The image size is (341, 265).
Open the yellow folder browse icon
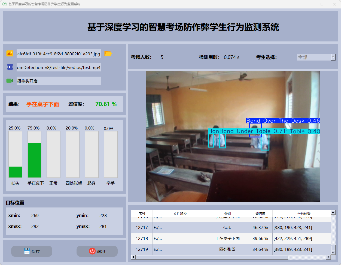(108, 54)
